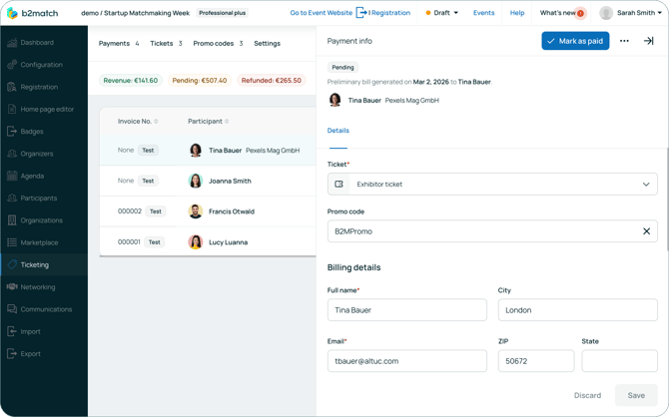Open What's new

(x=557, y=13)
